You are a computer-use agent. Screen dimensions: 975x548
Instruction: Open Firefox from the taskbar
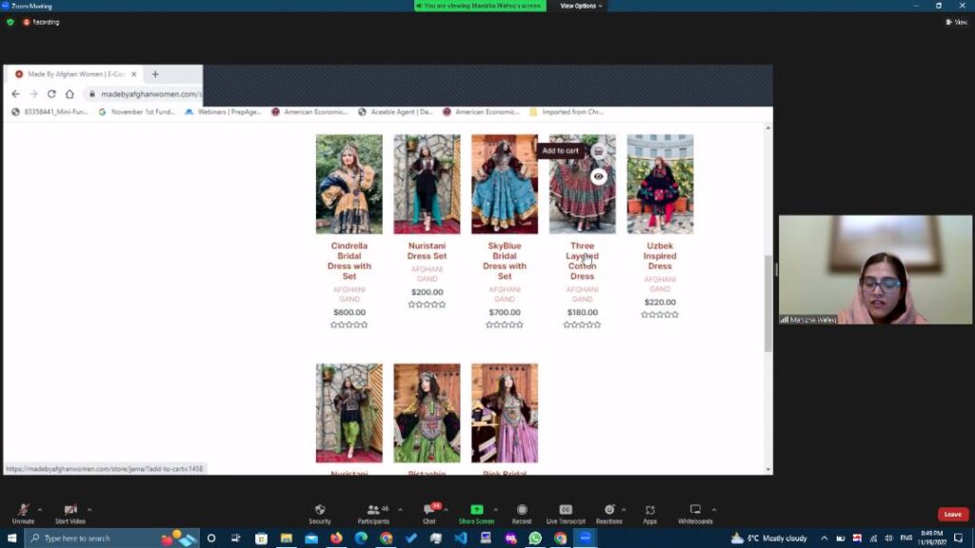336,538
